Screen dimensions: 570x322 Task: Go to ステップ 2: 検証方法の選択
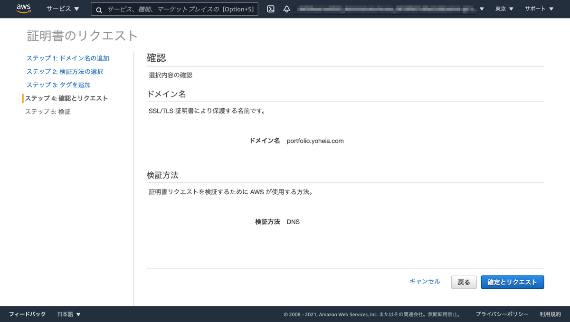[65, 71]
